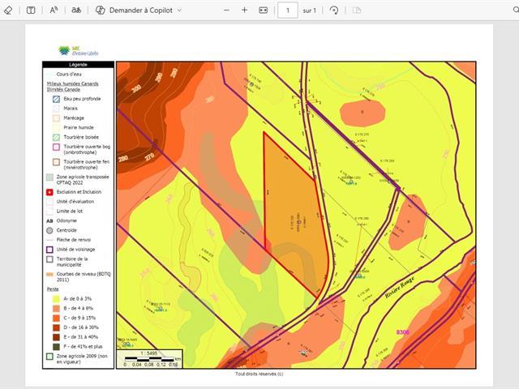Click the page number input field
The image size is (519, 389).
pos(287,11)
